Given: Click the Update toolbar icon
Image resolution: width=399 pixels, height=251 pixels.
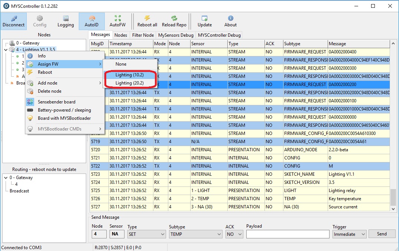Looking at the screenshot, I should (205, 21).
